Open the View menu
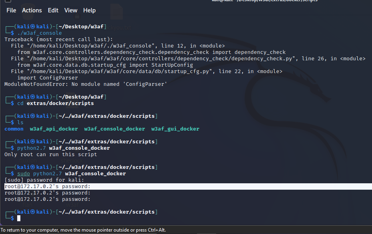Viewport: 372px width, 234px height. point(71,10)
